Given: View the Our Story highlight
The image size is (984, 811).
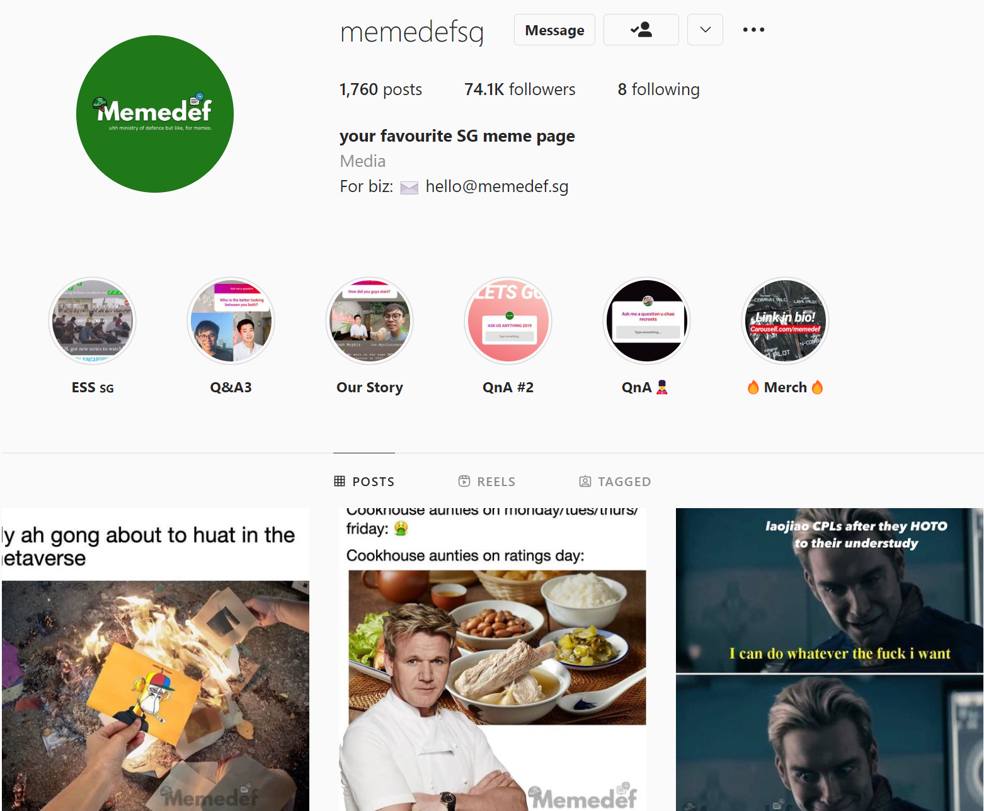Looking at the screenshot, I should click(x=370, y=320).
